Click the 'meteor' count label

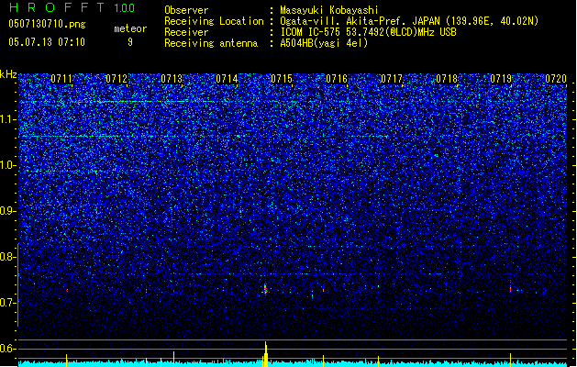[x=130, y=28]
